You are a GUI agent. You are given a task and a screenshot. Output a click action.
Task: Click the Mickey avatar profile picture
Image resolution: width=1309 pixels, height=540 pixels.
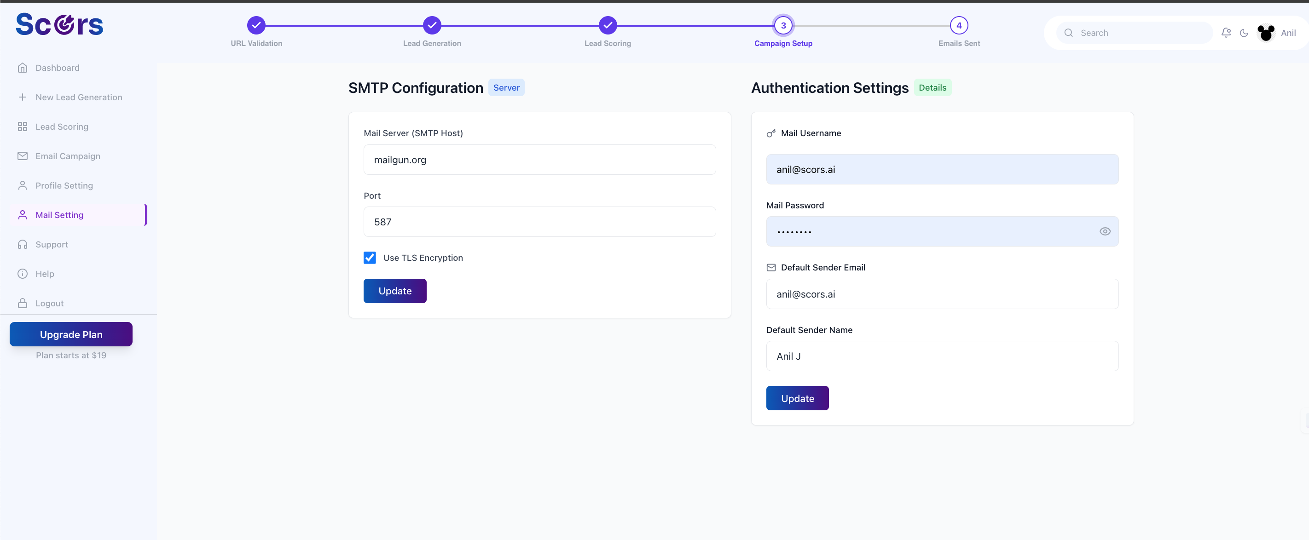coord(1265,33)
